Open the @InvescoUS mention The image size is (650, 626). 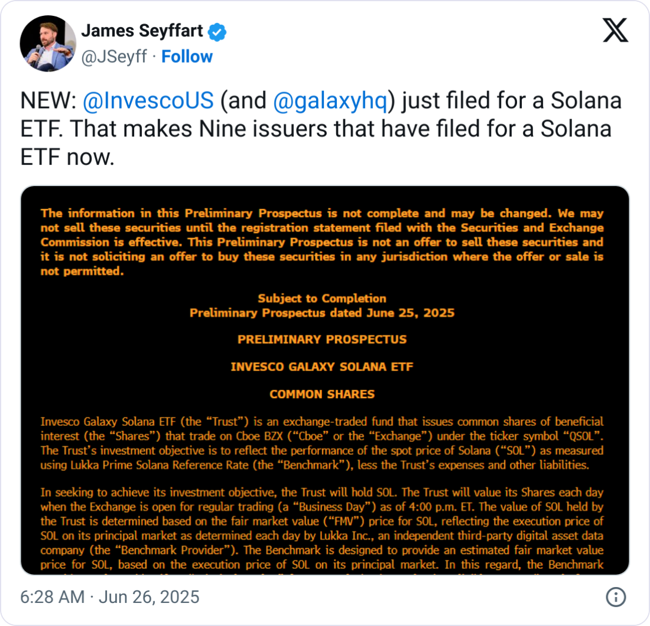(148, 101)
